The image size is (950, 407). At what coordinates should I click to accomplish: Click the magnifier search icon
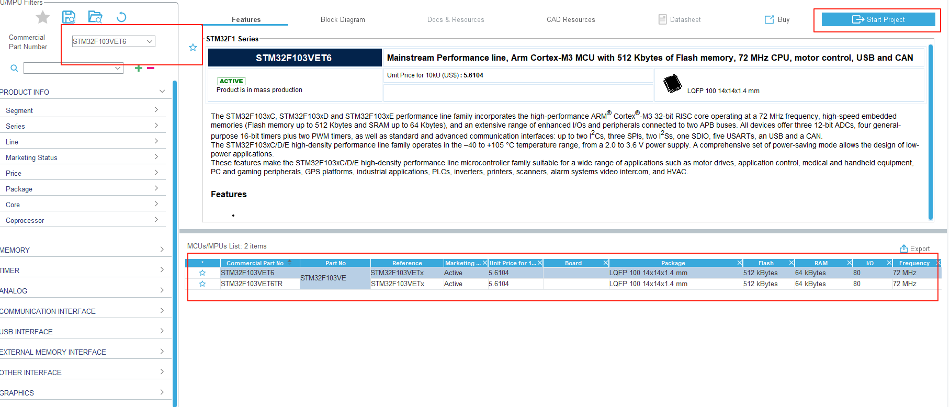(14, 68)
